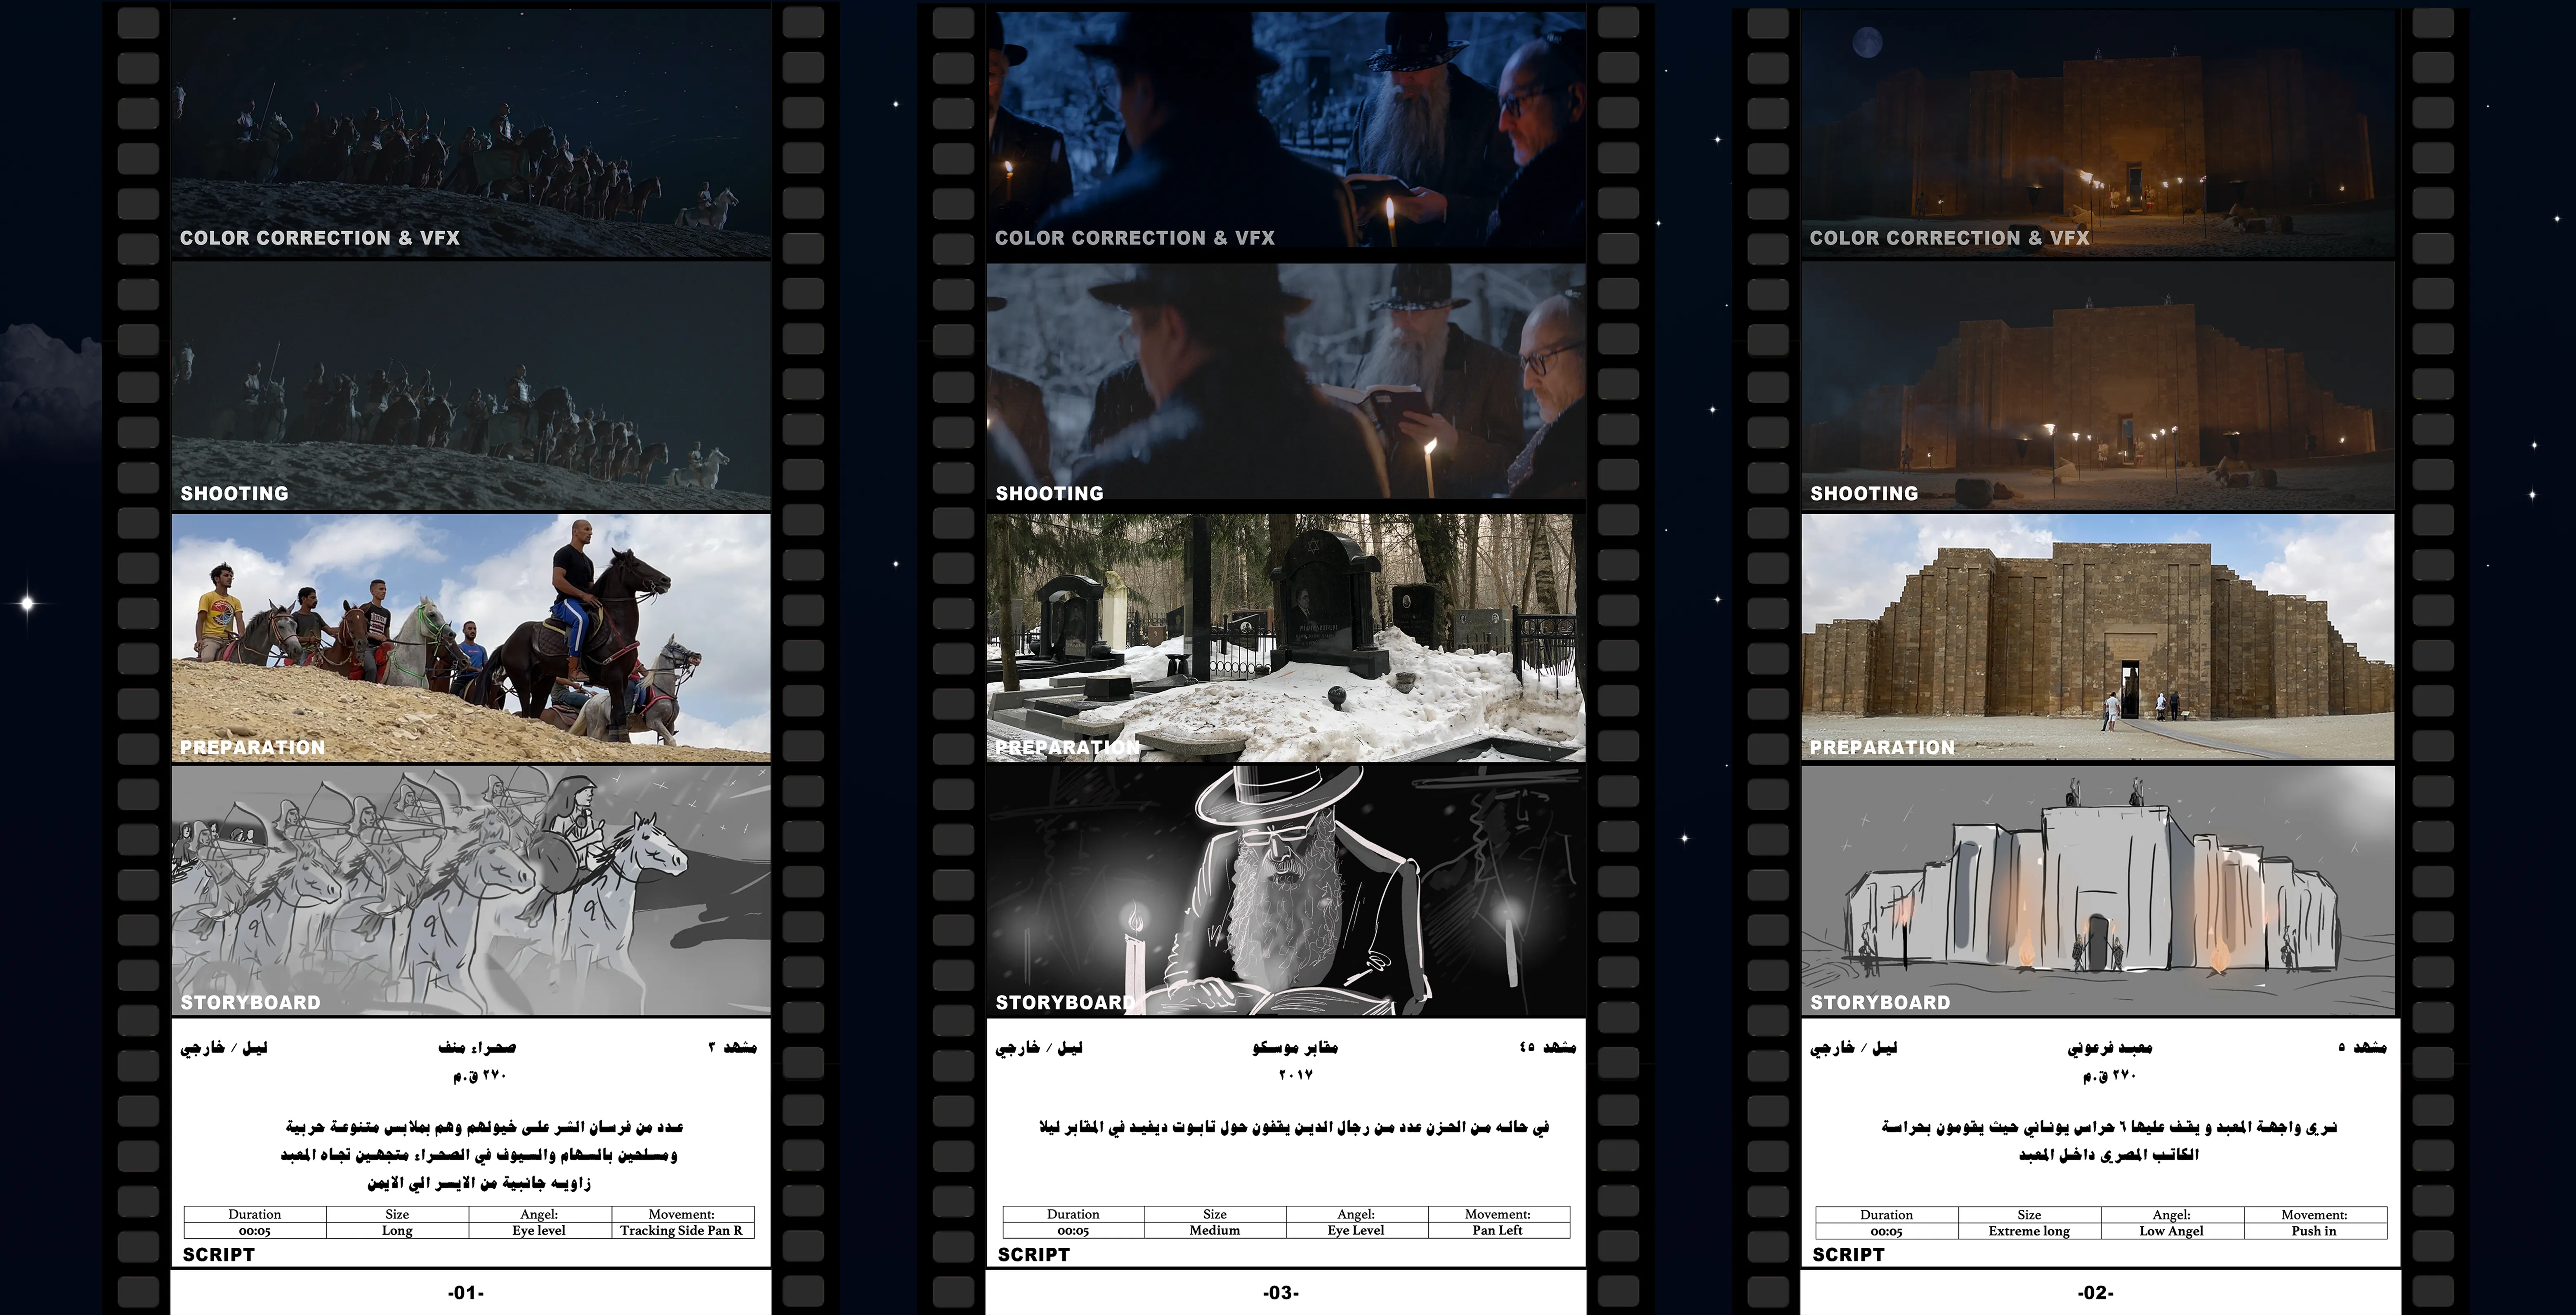Select the shooting frame of rabbis in snowfall
The height and width of the screenshot is (1315, 2576).
[x=1286, y=381]
